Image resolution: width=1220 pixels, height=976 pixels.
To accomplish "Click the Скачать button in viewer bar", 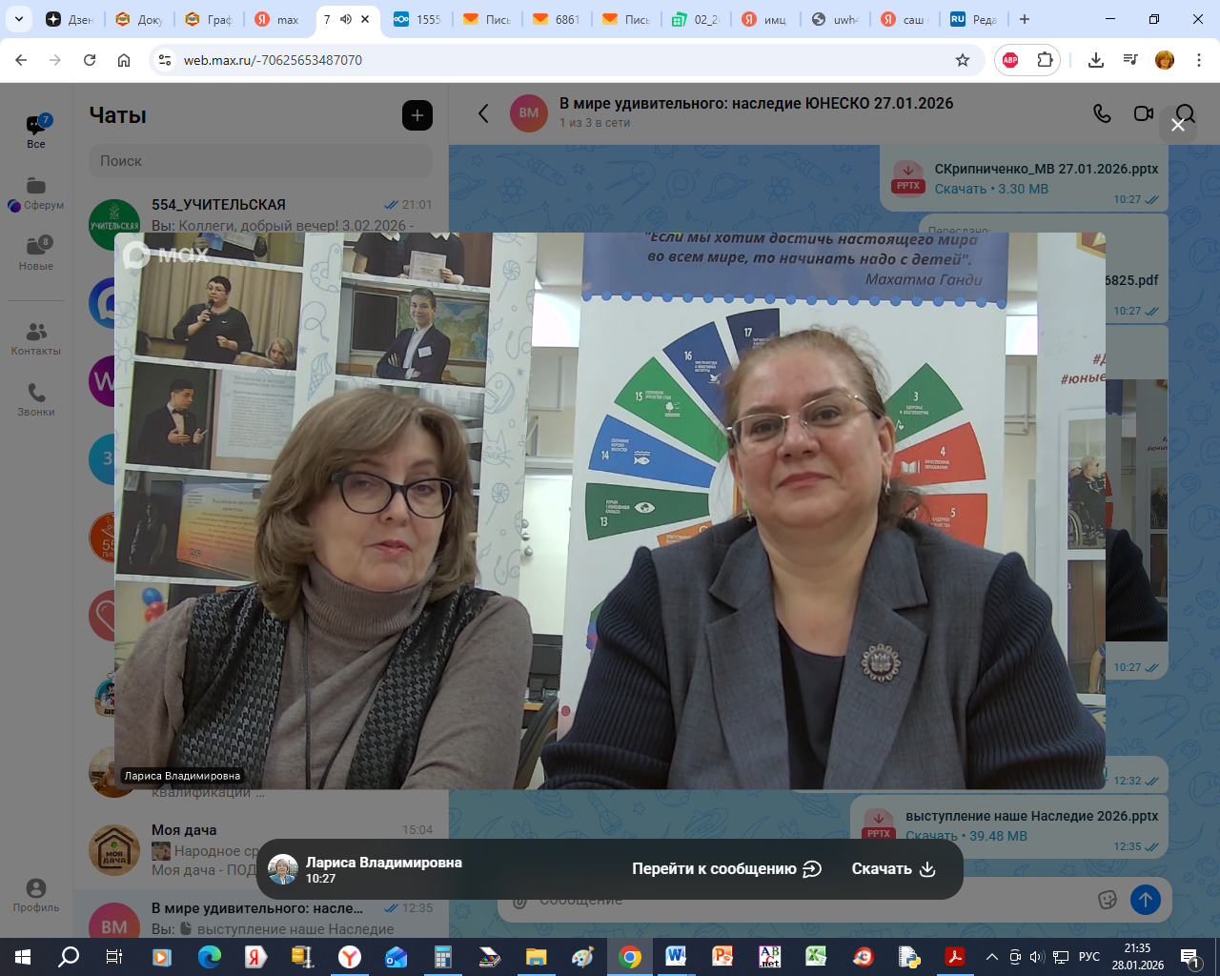I will pos(893,868).
